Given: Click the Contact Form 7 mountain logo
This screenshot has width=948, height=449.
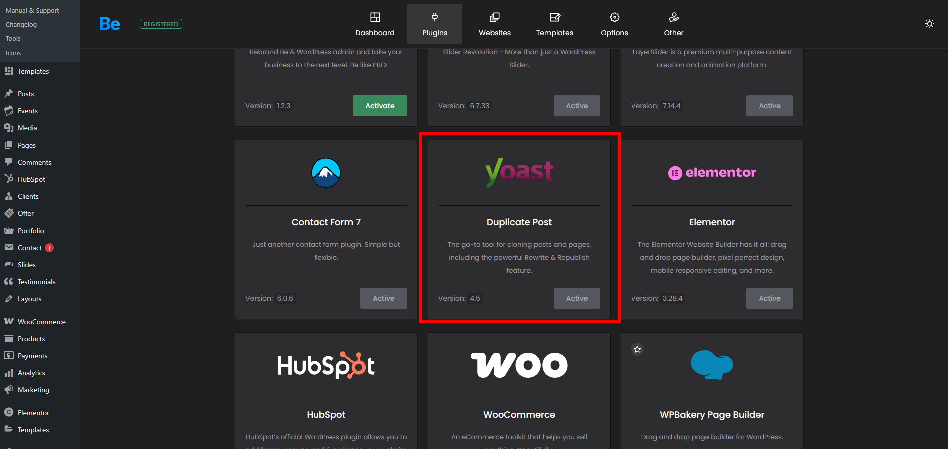Looking at the screenshot, I should (326, 173).
